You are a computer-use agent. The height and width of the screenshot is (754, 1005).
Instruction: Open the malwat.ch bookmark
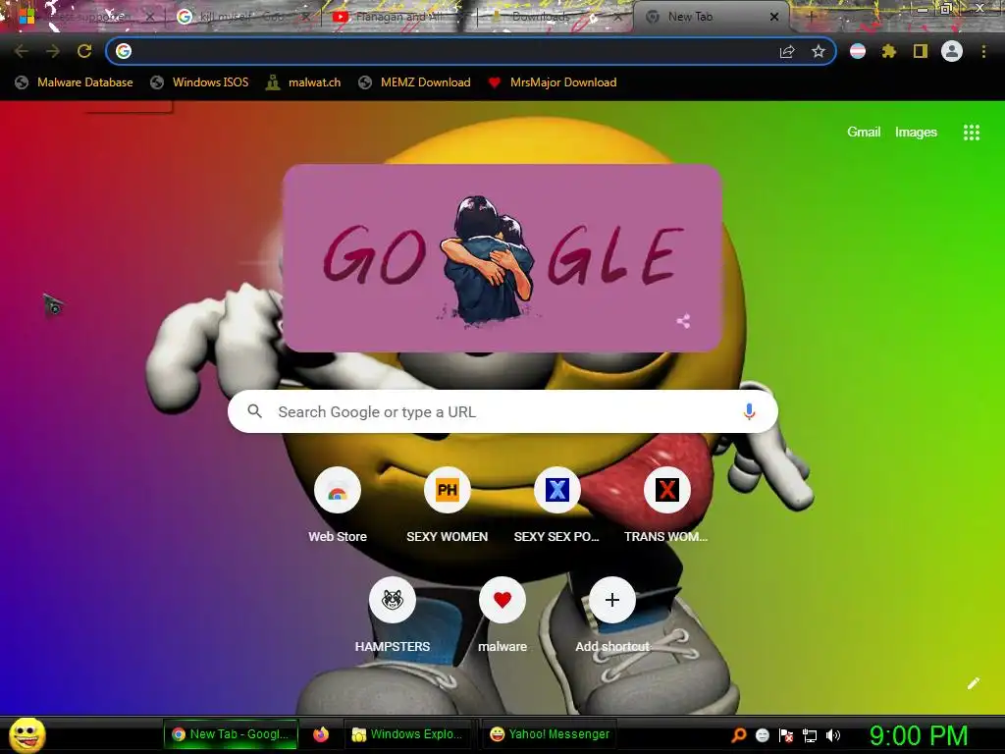coord(304,82)
